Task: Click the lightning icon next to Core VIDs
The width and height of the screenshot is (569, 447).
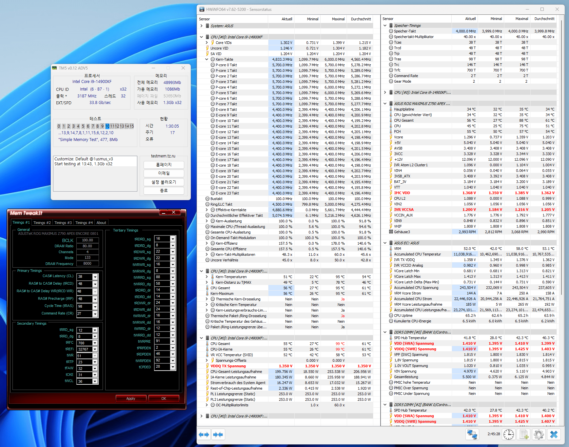Action: [212, 43]
